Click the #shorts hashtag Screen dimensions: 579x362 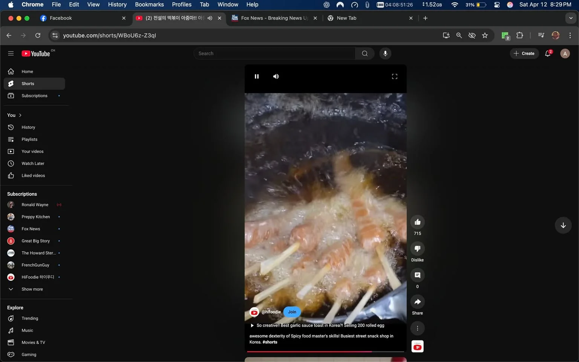pos(270,342)
